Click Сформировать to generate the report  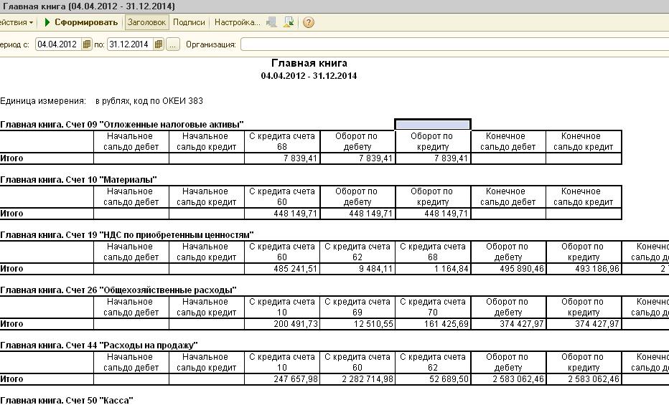[x=80, y=22]
